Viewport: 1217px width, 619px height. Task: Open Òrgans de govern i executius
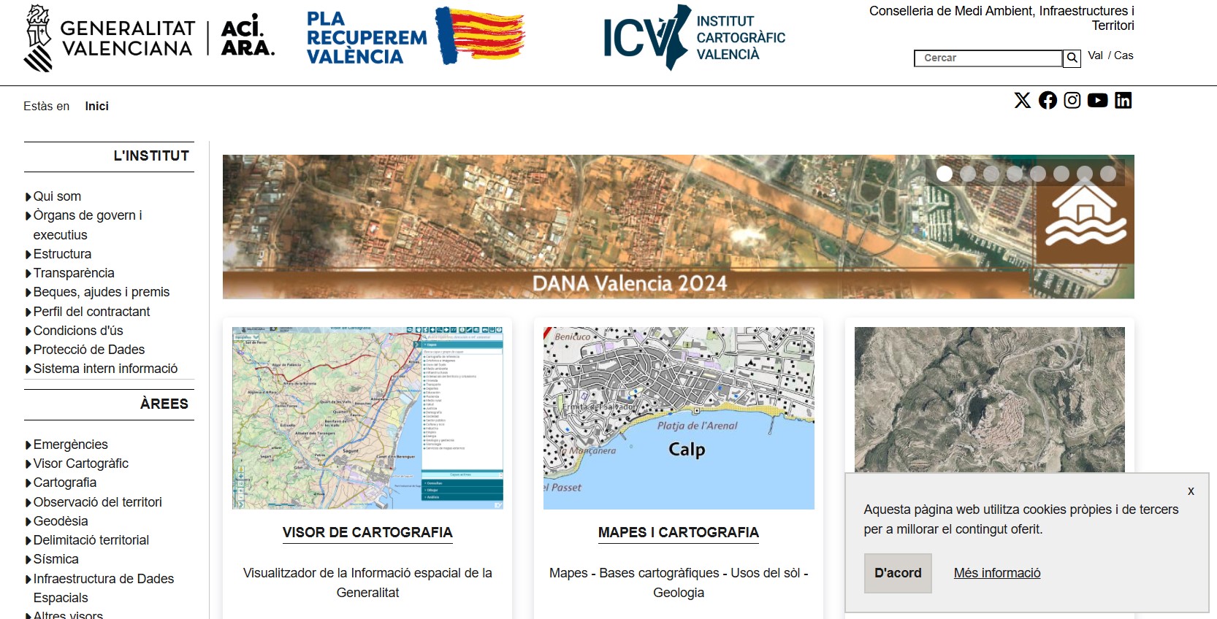point(88,225)
